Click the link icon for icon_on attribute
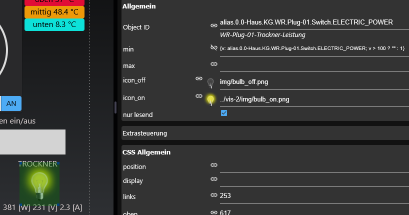Screen dimensions: 409x215 coord(198,95)
